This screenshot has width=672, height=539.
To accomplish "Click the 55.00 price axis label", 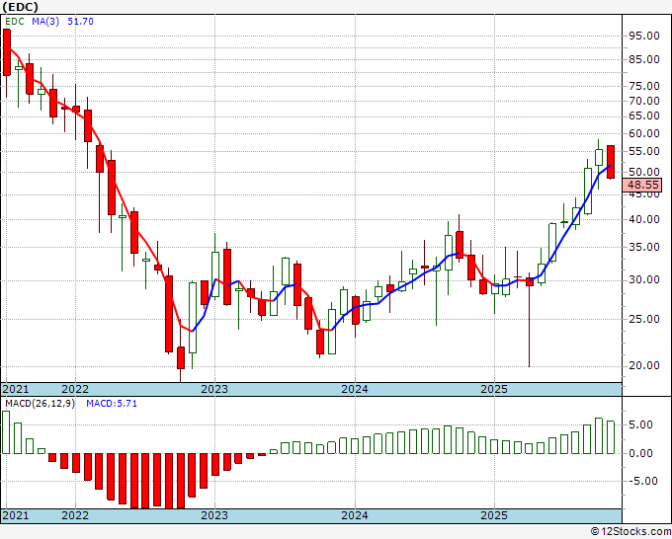I will coord(643,151).
